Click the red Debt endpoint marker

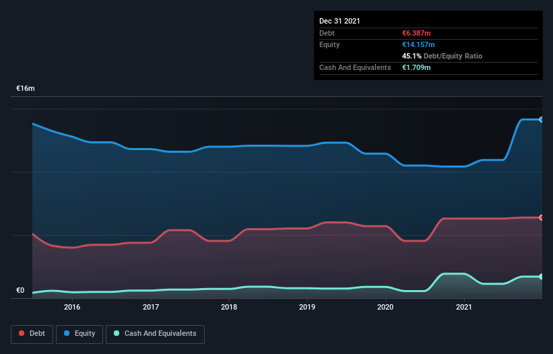coord(542,217)
